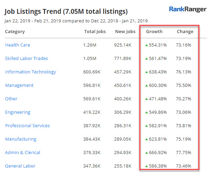This screenshot has height=172, width=209.
Task: Select the Admin & Clerical link
Action: click(23, 153)
